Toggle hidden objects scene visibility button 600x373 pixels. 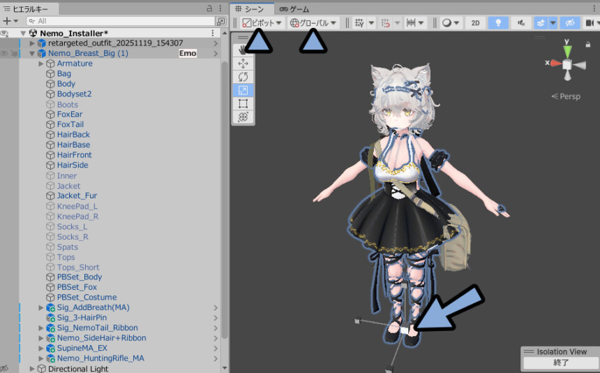570,23
